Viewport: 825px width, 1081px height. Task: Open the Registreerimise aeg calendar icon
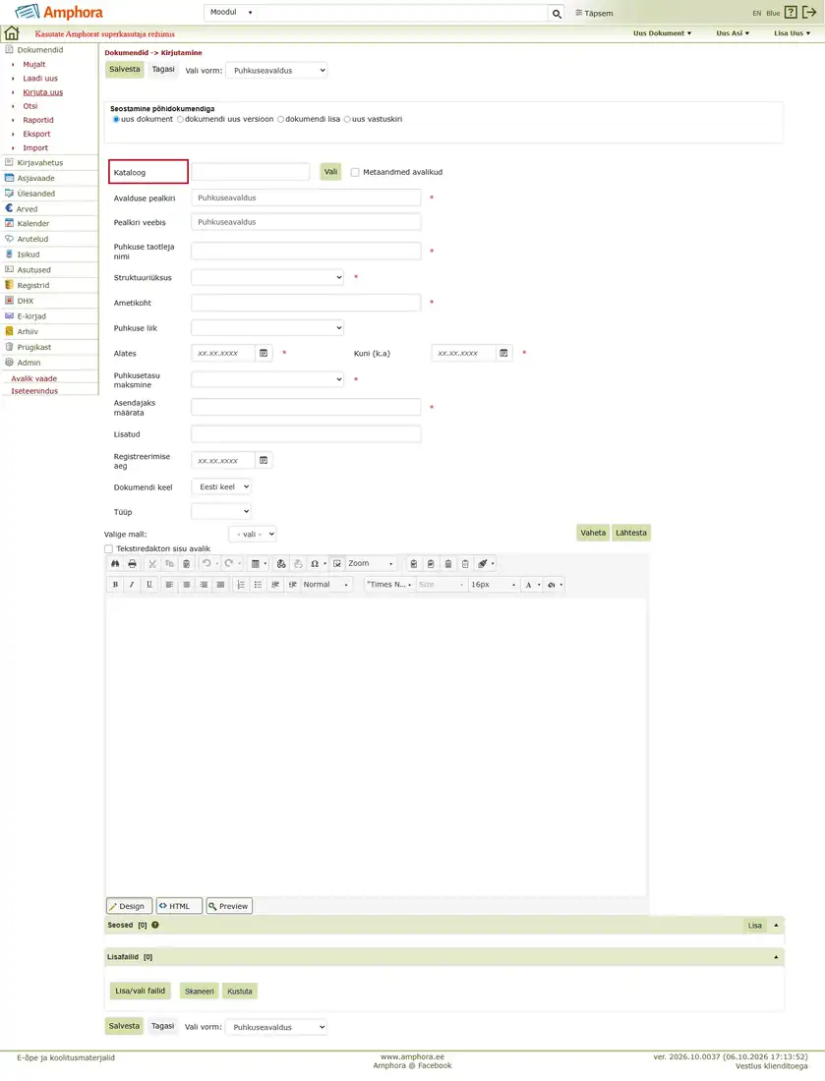tap(264, 460)
